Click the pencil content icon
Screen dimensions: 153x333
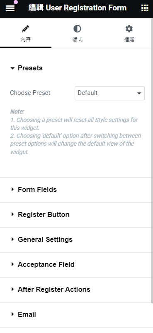click(x=25, y=28)
